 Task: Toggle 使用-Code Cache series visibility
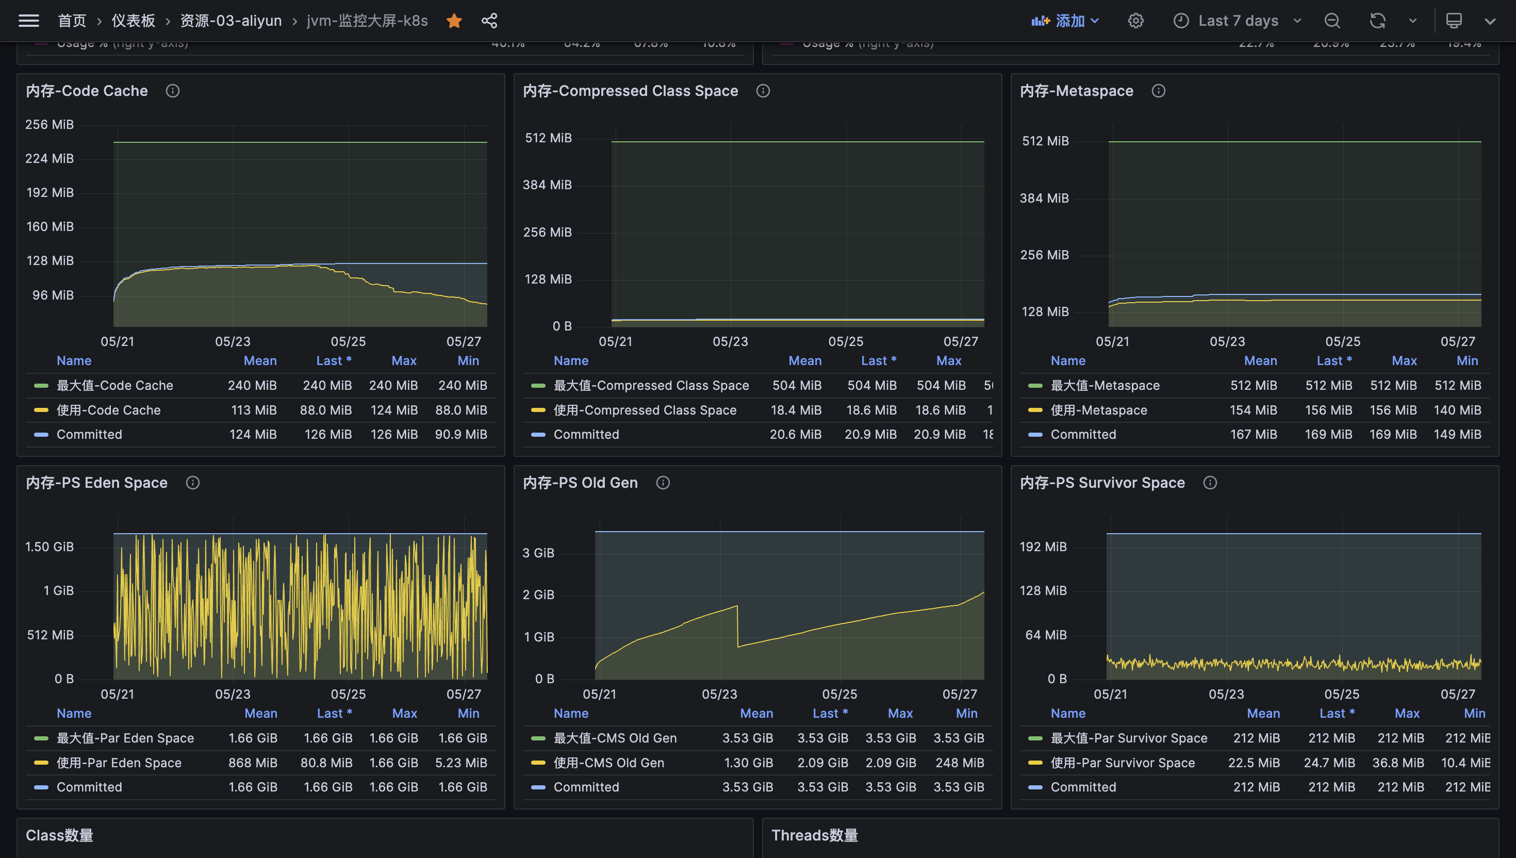coord(108,410)
